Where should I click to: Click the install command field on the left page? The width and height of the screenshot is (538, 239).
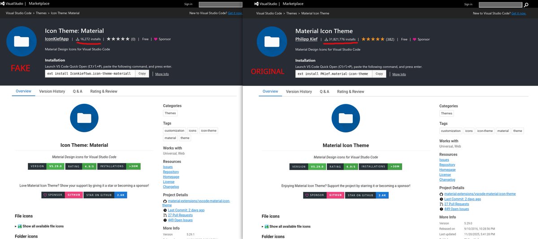coord(90,73)
